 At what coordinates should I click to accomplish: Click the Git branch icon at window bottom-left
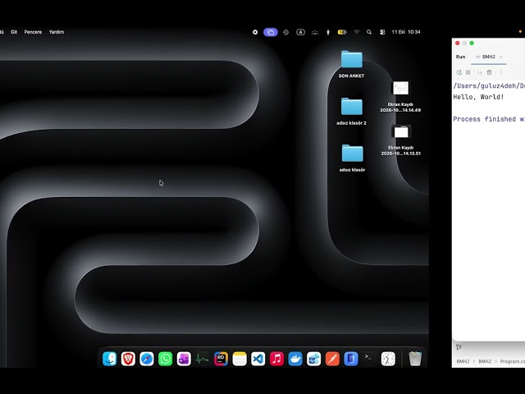[x=459, y=347]
